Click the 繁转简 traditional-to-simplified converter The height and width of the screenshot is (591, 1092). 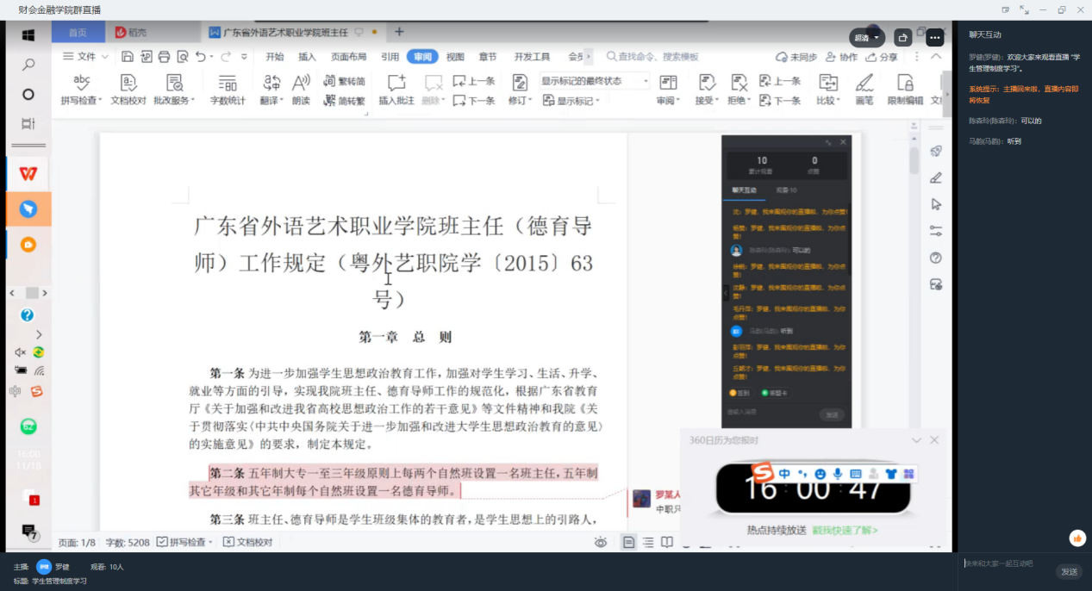(347, 83)
